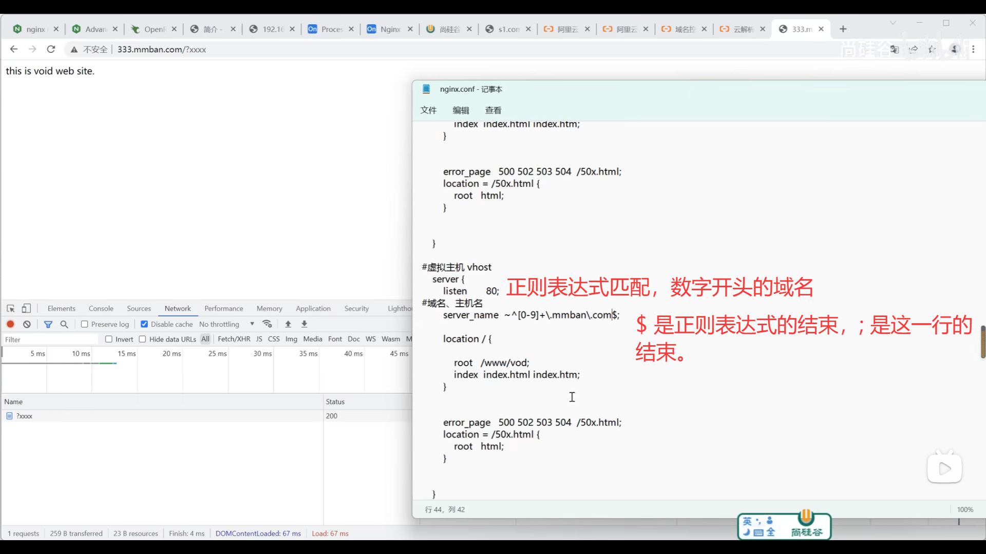Open the tab search chevron in Chrome
This screenshot has width=986, height=554.
[893, 23]
